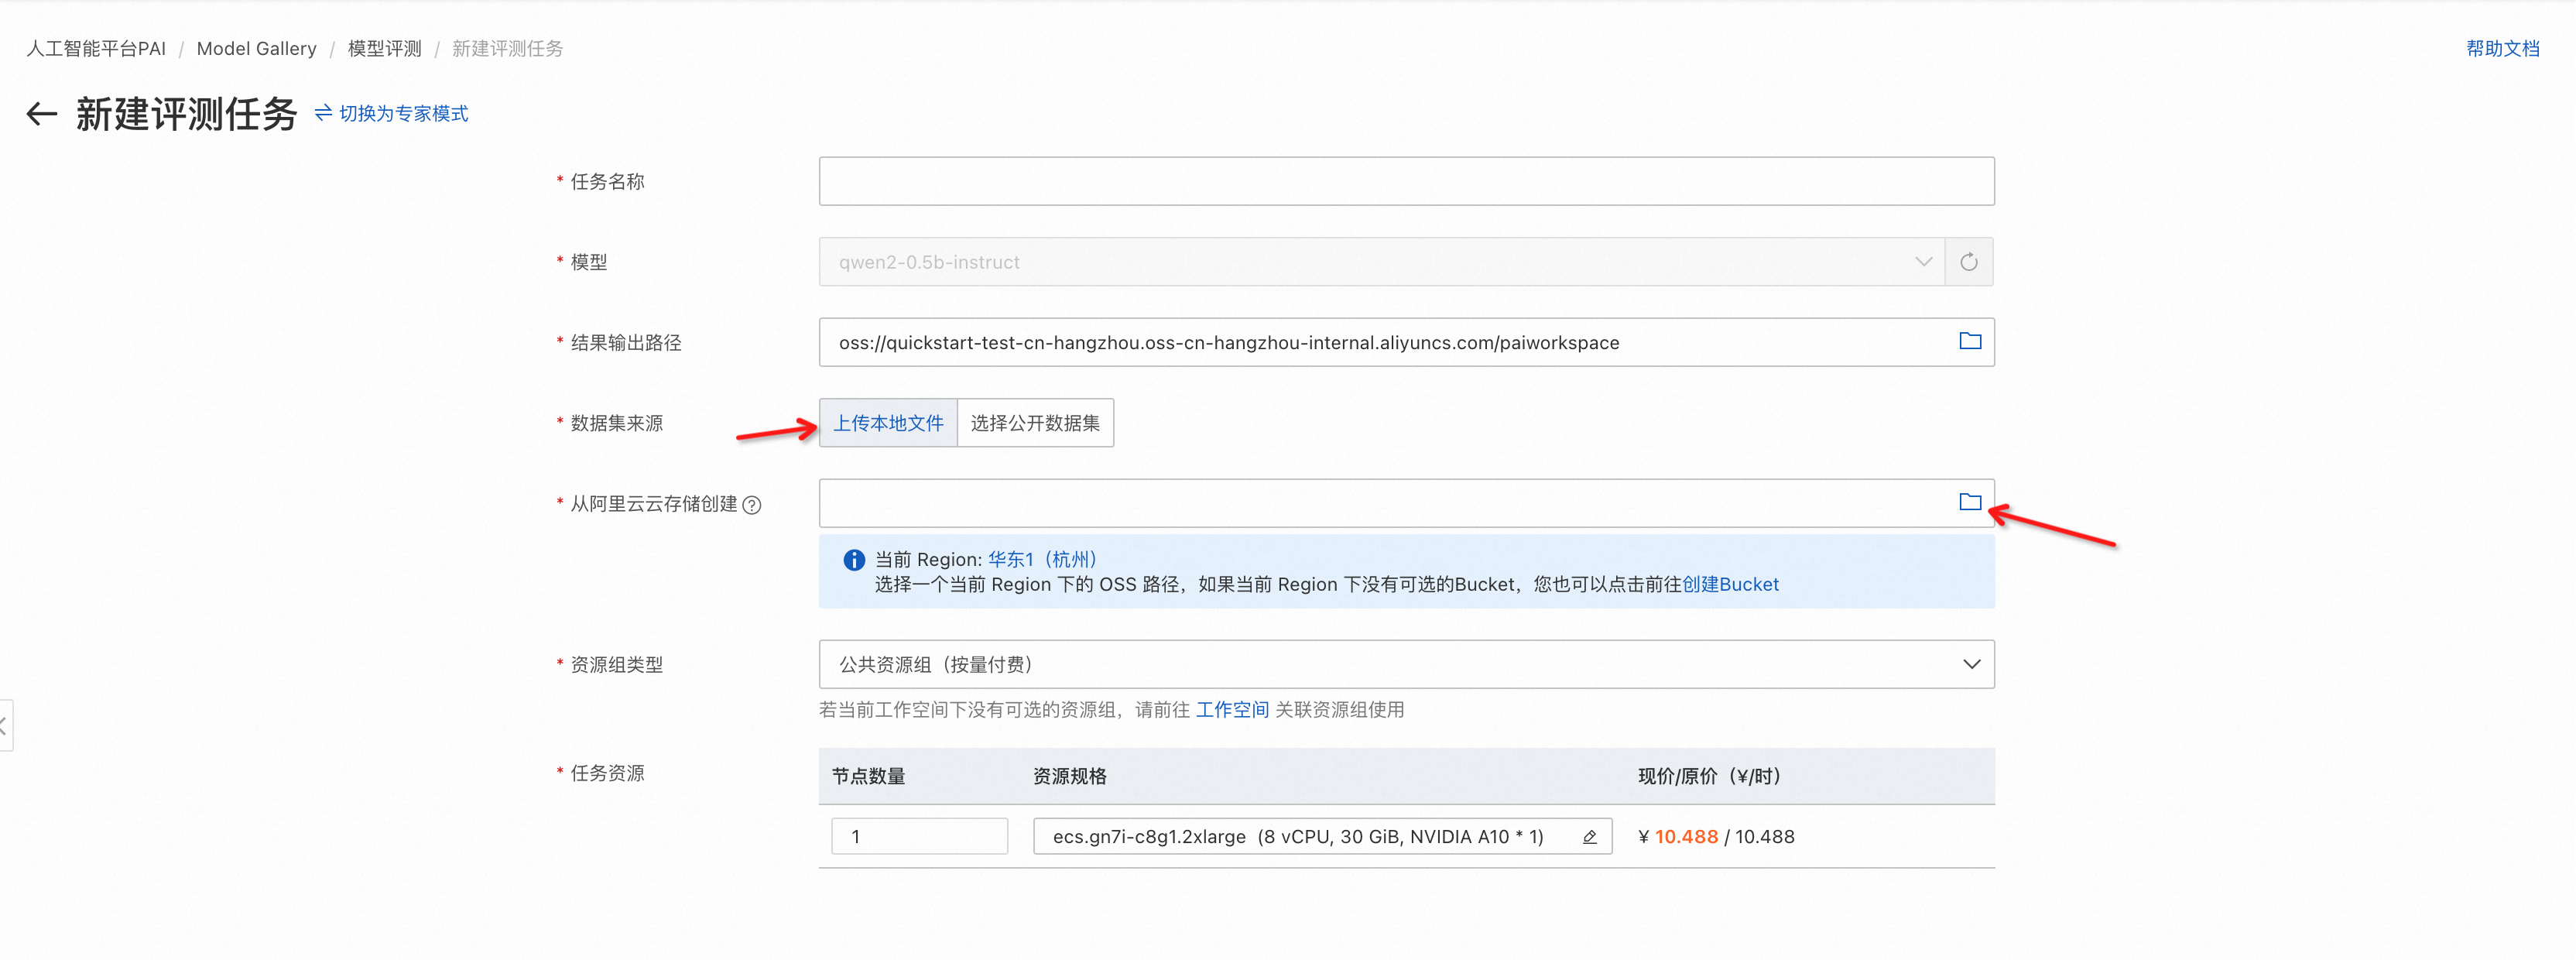Click the edit pencil on resource spec
The image size is (2576, 960).
tap(1589, 837)
